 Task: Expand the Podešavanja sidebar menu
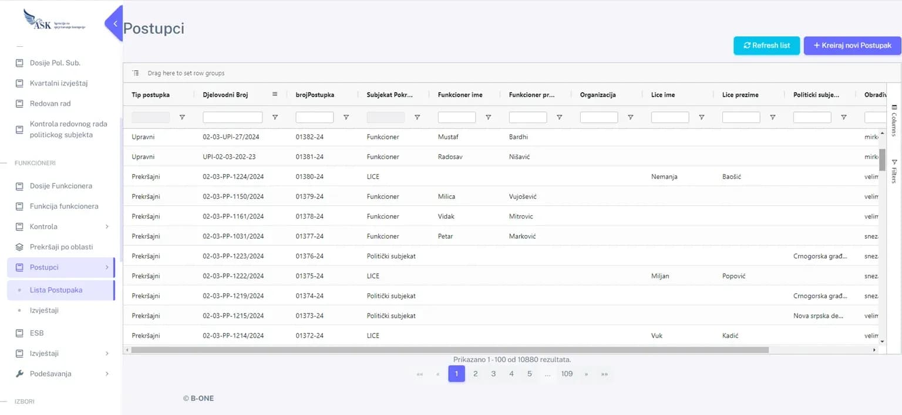[x=107, y=373]
